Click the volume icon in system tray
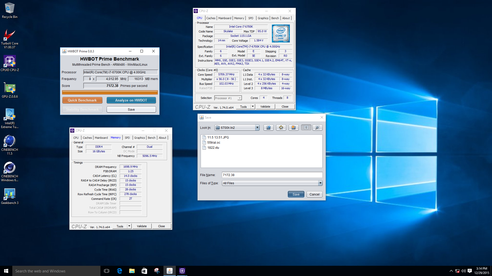 pyautogui.click(x=464, y=271)
